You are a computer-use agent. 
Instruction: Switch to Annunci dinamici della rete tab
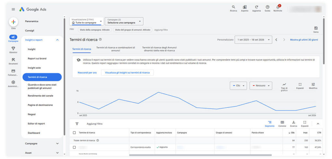coord(159,49)
